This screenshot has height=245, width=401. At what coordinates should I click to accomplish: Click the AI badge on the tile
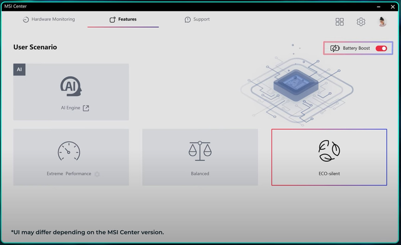[x=19, y=70]
